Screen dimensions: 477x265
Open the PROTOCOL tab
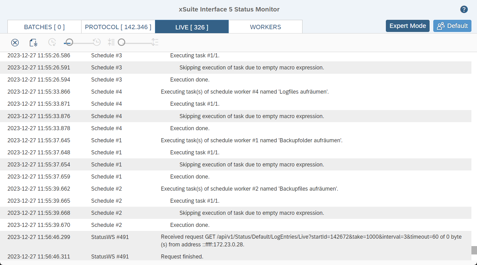click(118, 27)
